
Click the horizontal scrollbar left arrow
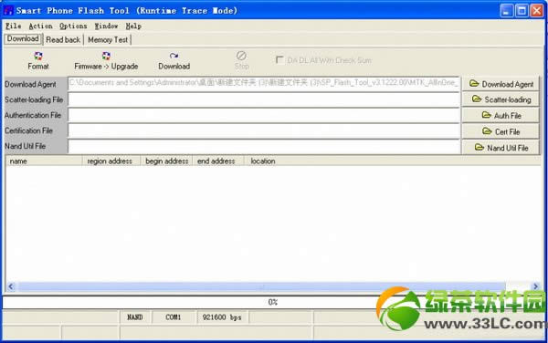[x=10, y=286]
